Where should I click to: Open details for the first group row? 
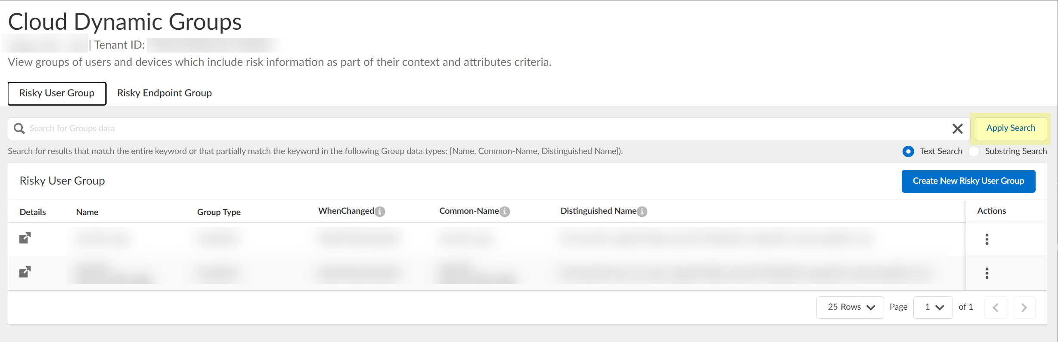coord(25,238)
